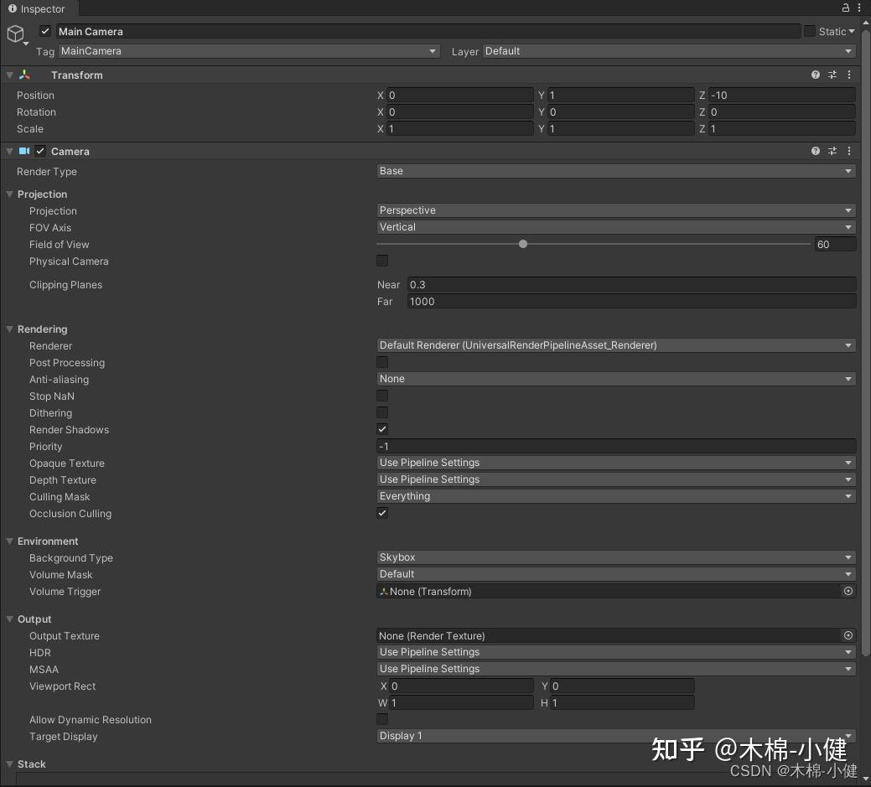This screenshot has height=787, width=871.
Task: Click the Transform presets icon
Action: click(x=832, y=75)
